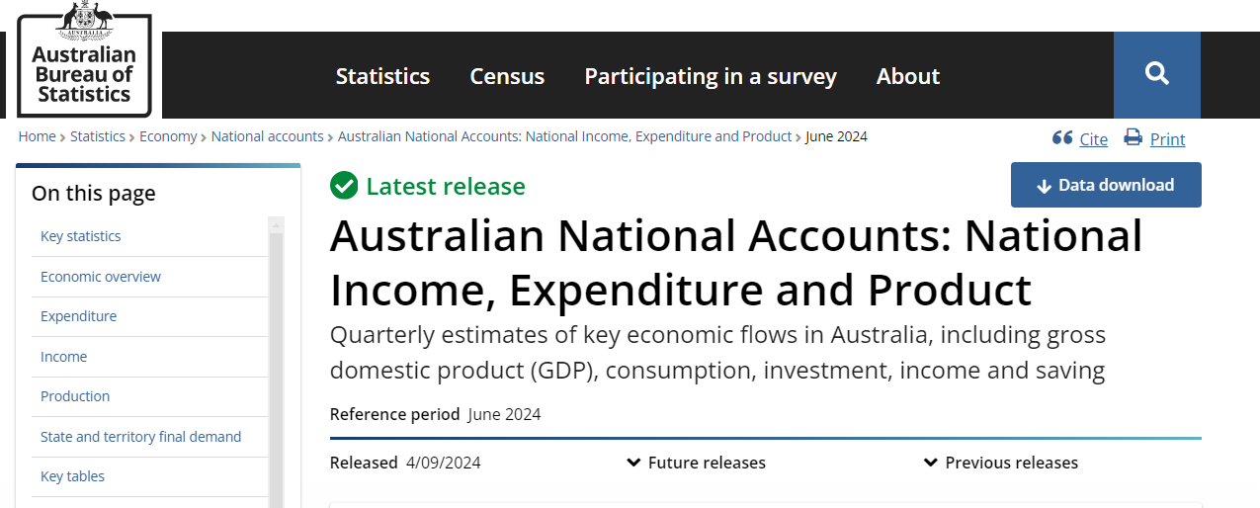
Task: Open Participating in a survey menu
Action: pyautogui.click(x=711, y=76)
